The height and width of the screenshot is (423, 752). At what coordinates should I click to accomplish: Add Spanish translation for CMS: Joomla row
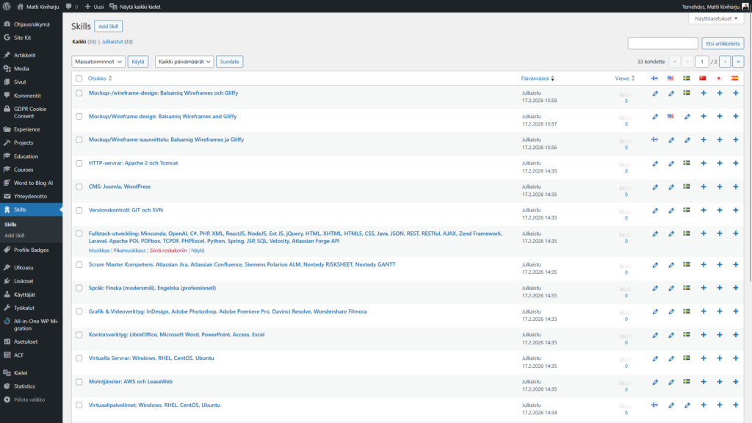(x=735, y=187)
